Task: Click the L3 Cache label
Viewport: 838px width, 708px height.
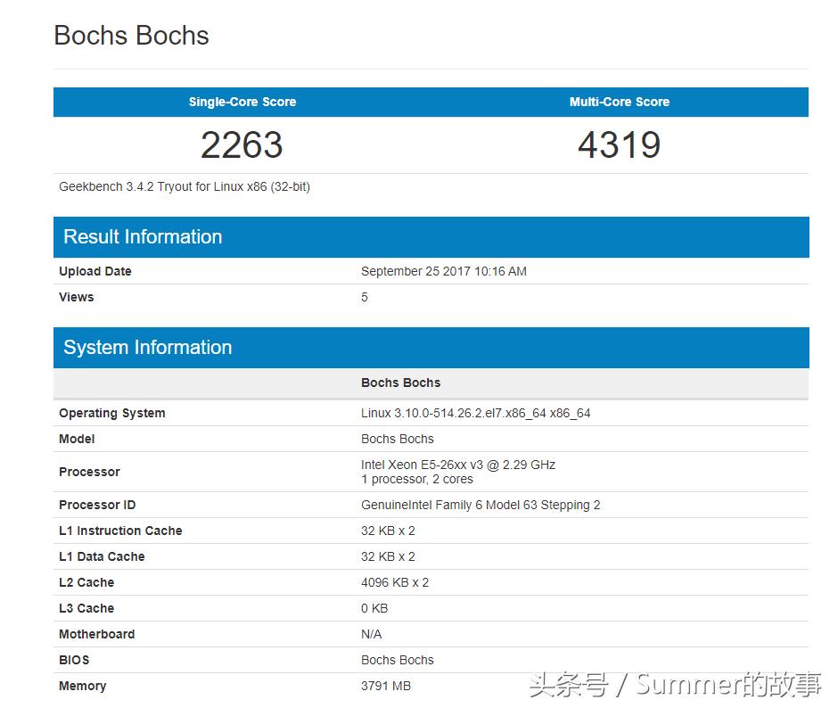Action: tap(86, 608)
